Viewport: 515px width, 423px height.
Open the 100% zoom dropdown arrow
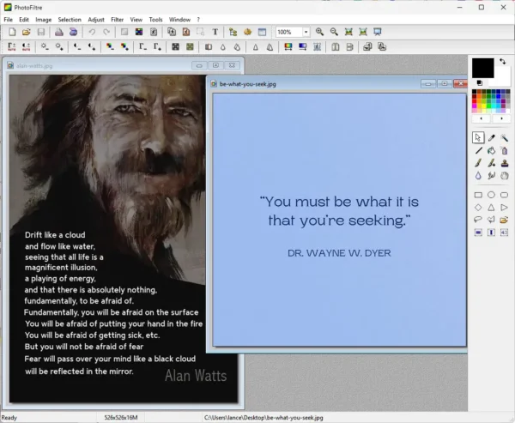[306, 32]
